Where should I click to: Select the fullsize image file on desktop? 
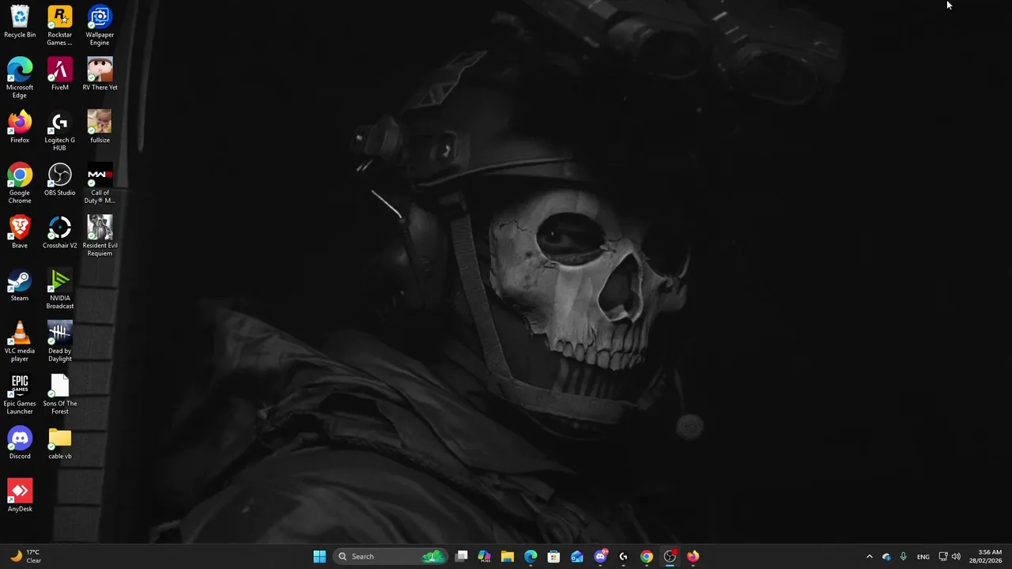coord(100,127)
